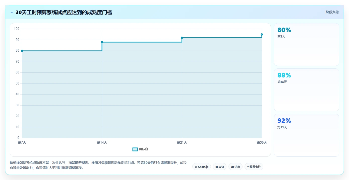Click the 阶段变化 label in the header
349x180 pixels.
point(332,12)
